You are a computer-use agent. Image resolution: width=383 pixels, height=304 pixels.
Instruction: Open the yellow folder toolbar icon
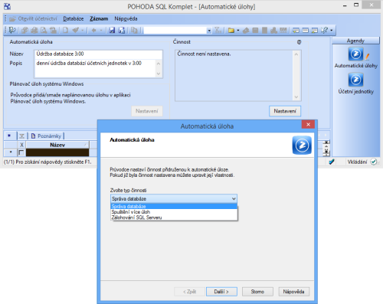(231, 31)
